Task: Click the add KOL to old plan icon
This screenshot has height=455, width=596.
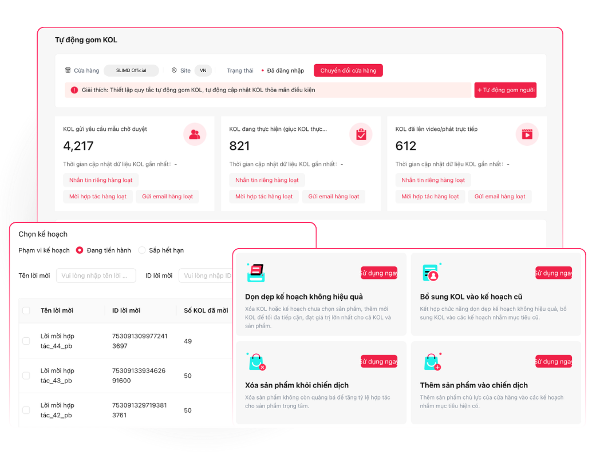Action: point(431,273)
